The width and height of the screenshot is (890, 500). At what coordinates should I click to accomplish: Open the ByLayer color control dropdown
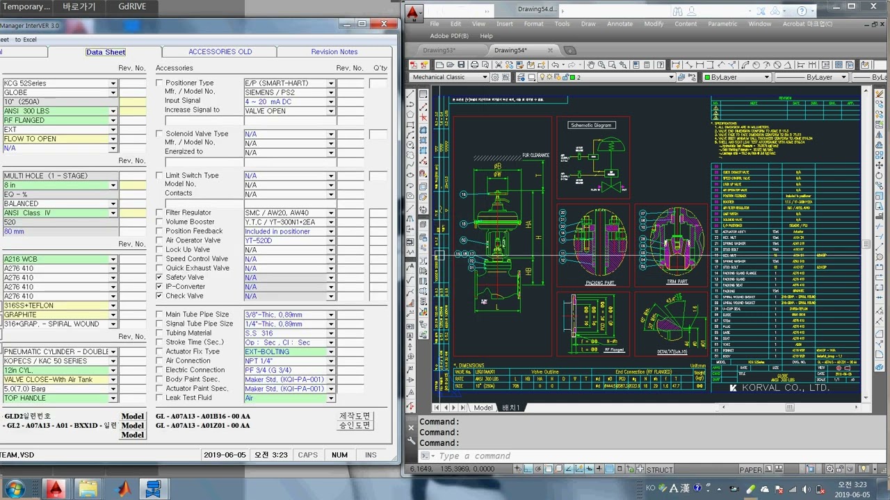tap(768, 77)
